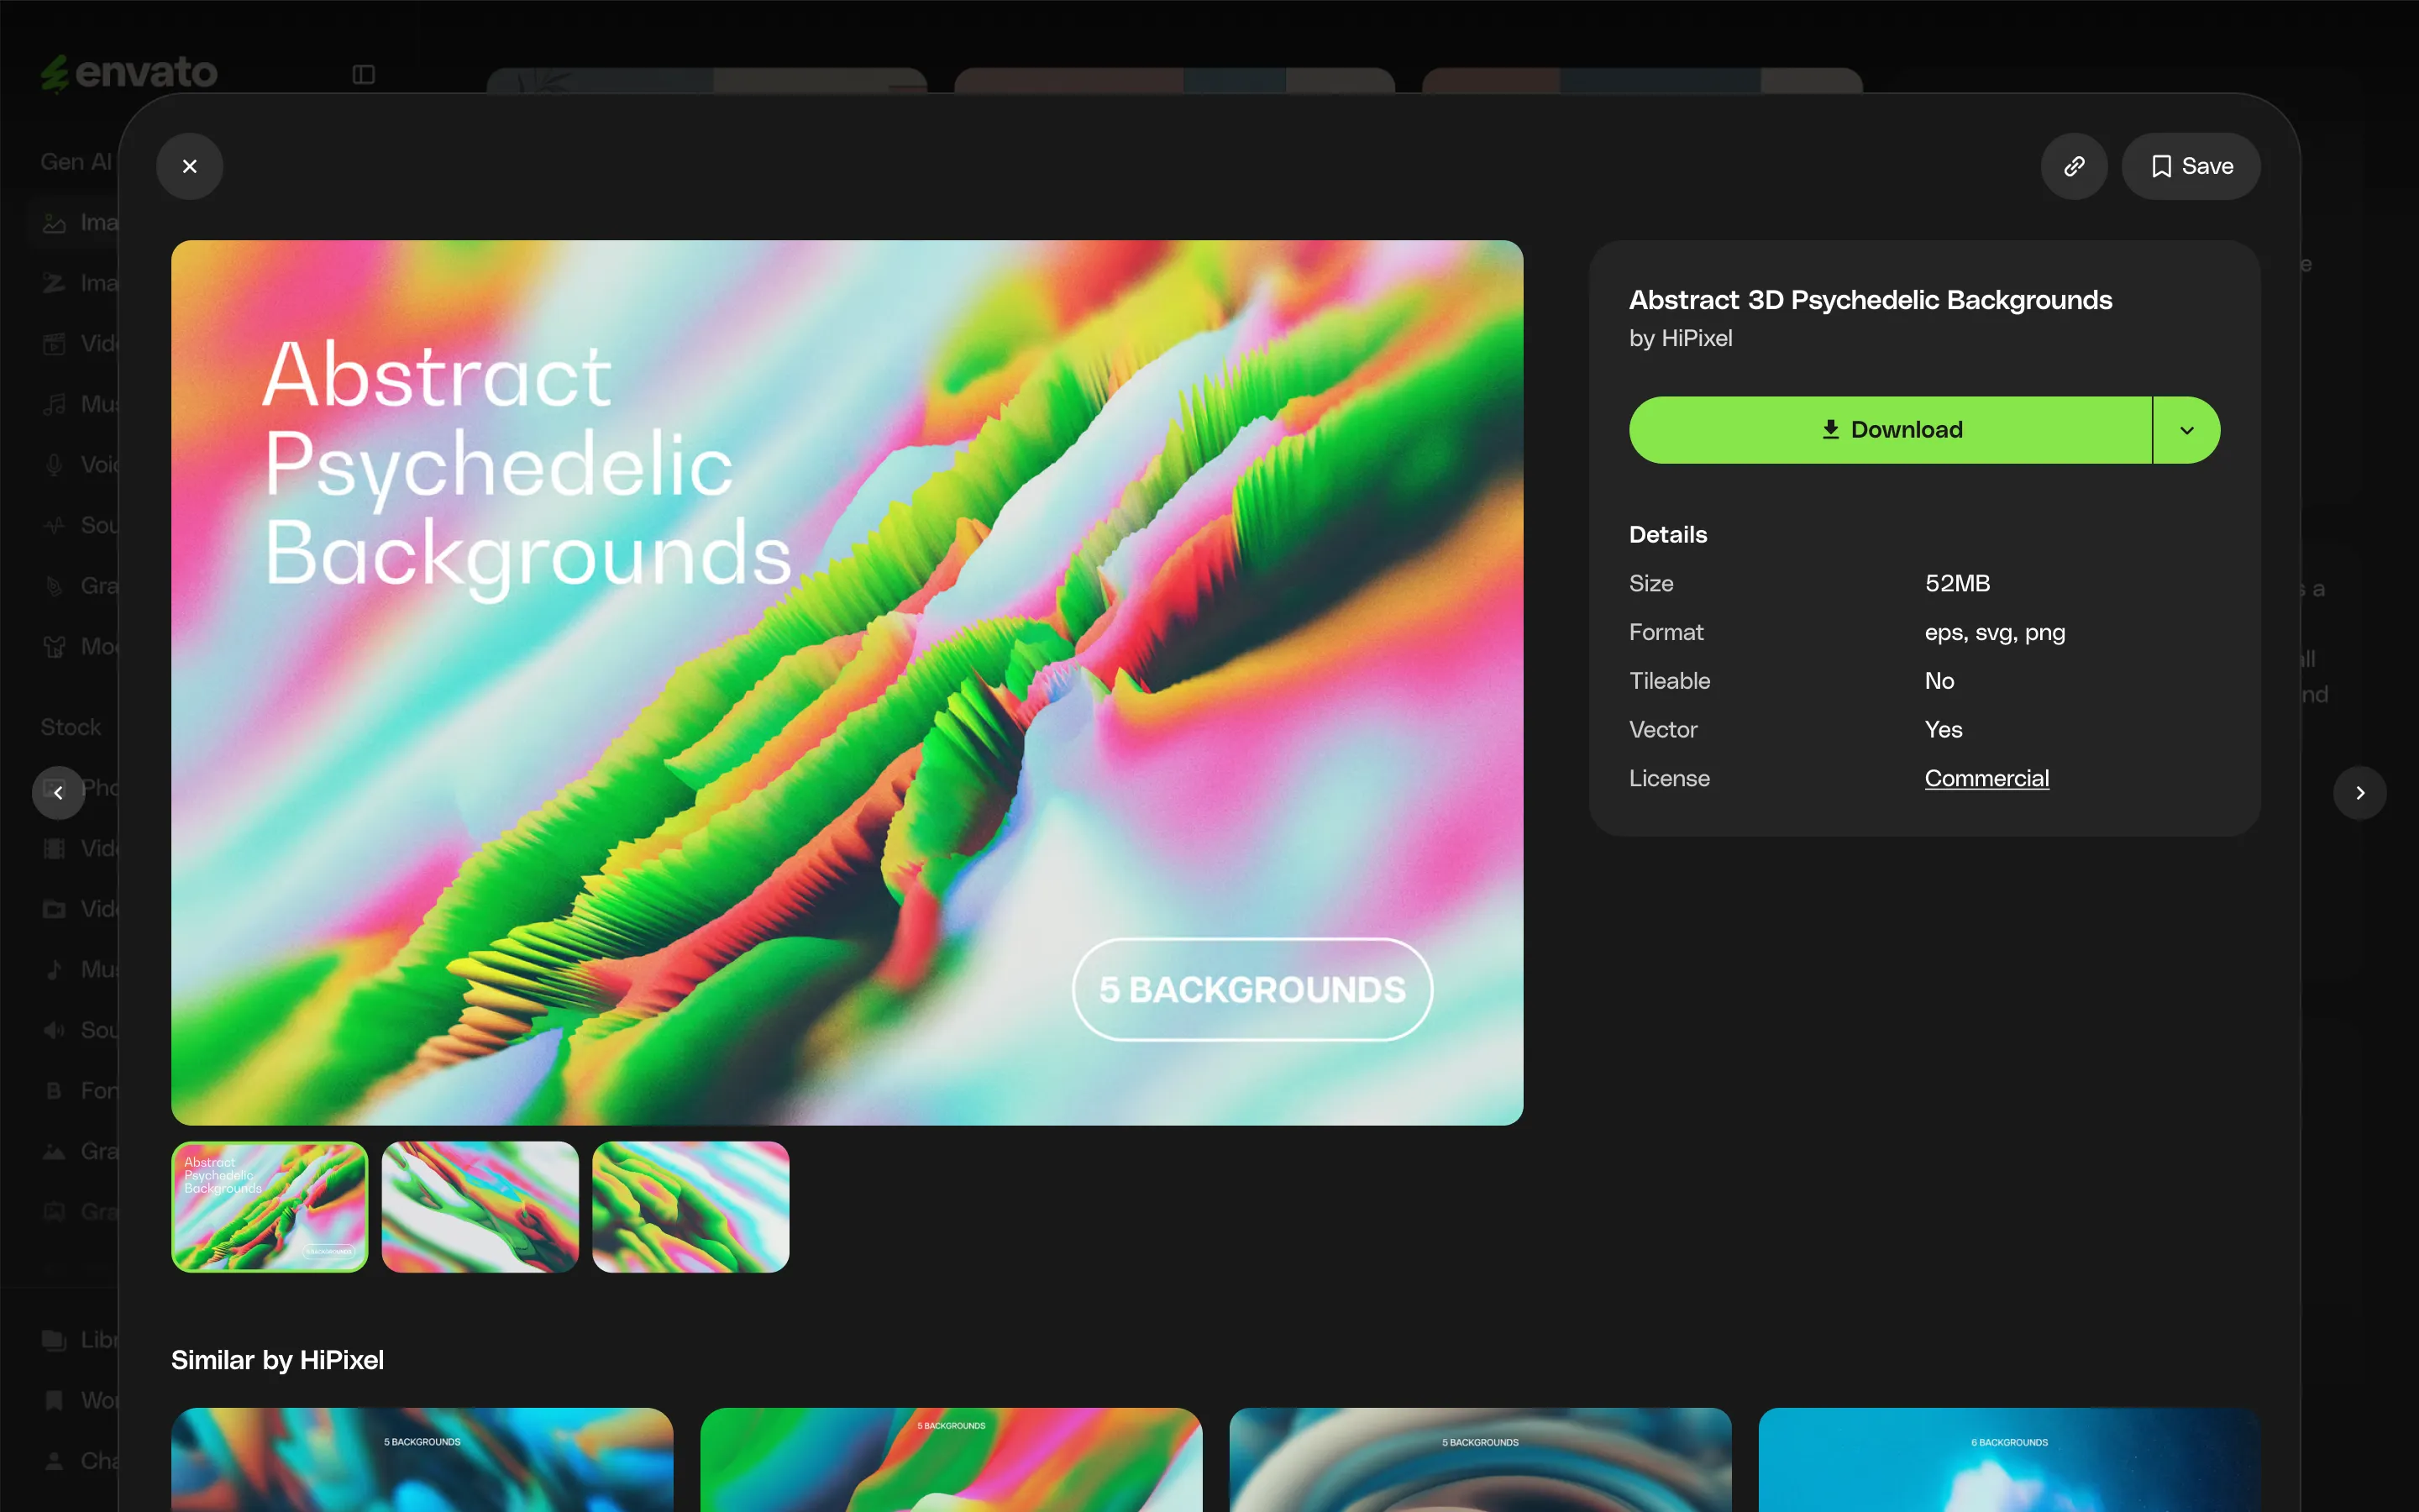Click the Tileable label in Details

1669,681
